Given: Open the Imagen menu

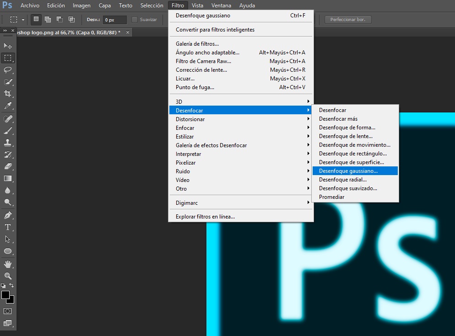Looking at the screenshot, I should (x=81, y=5).
